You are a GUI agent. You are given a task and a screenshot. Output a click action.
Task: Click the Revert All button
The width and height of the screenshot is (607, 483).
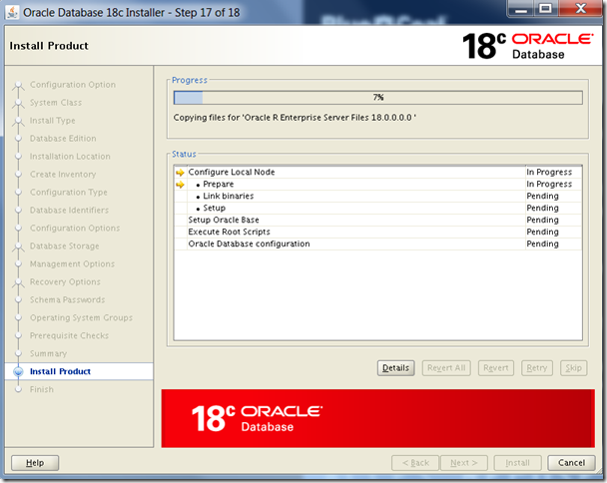coord(446,368)
